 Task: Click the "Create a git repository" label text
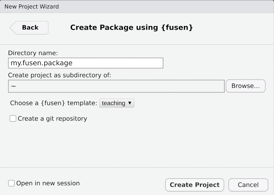[52, 119]
